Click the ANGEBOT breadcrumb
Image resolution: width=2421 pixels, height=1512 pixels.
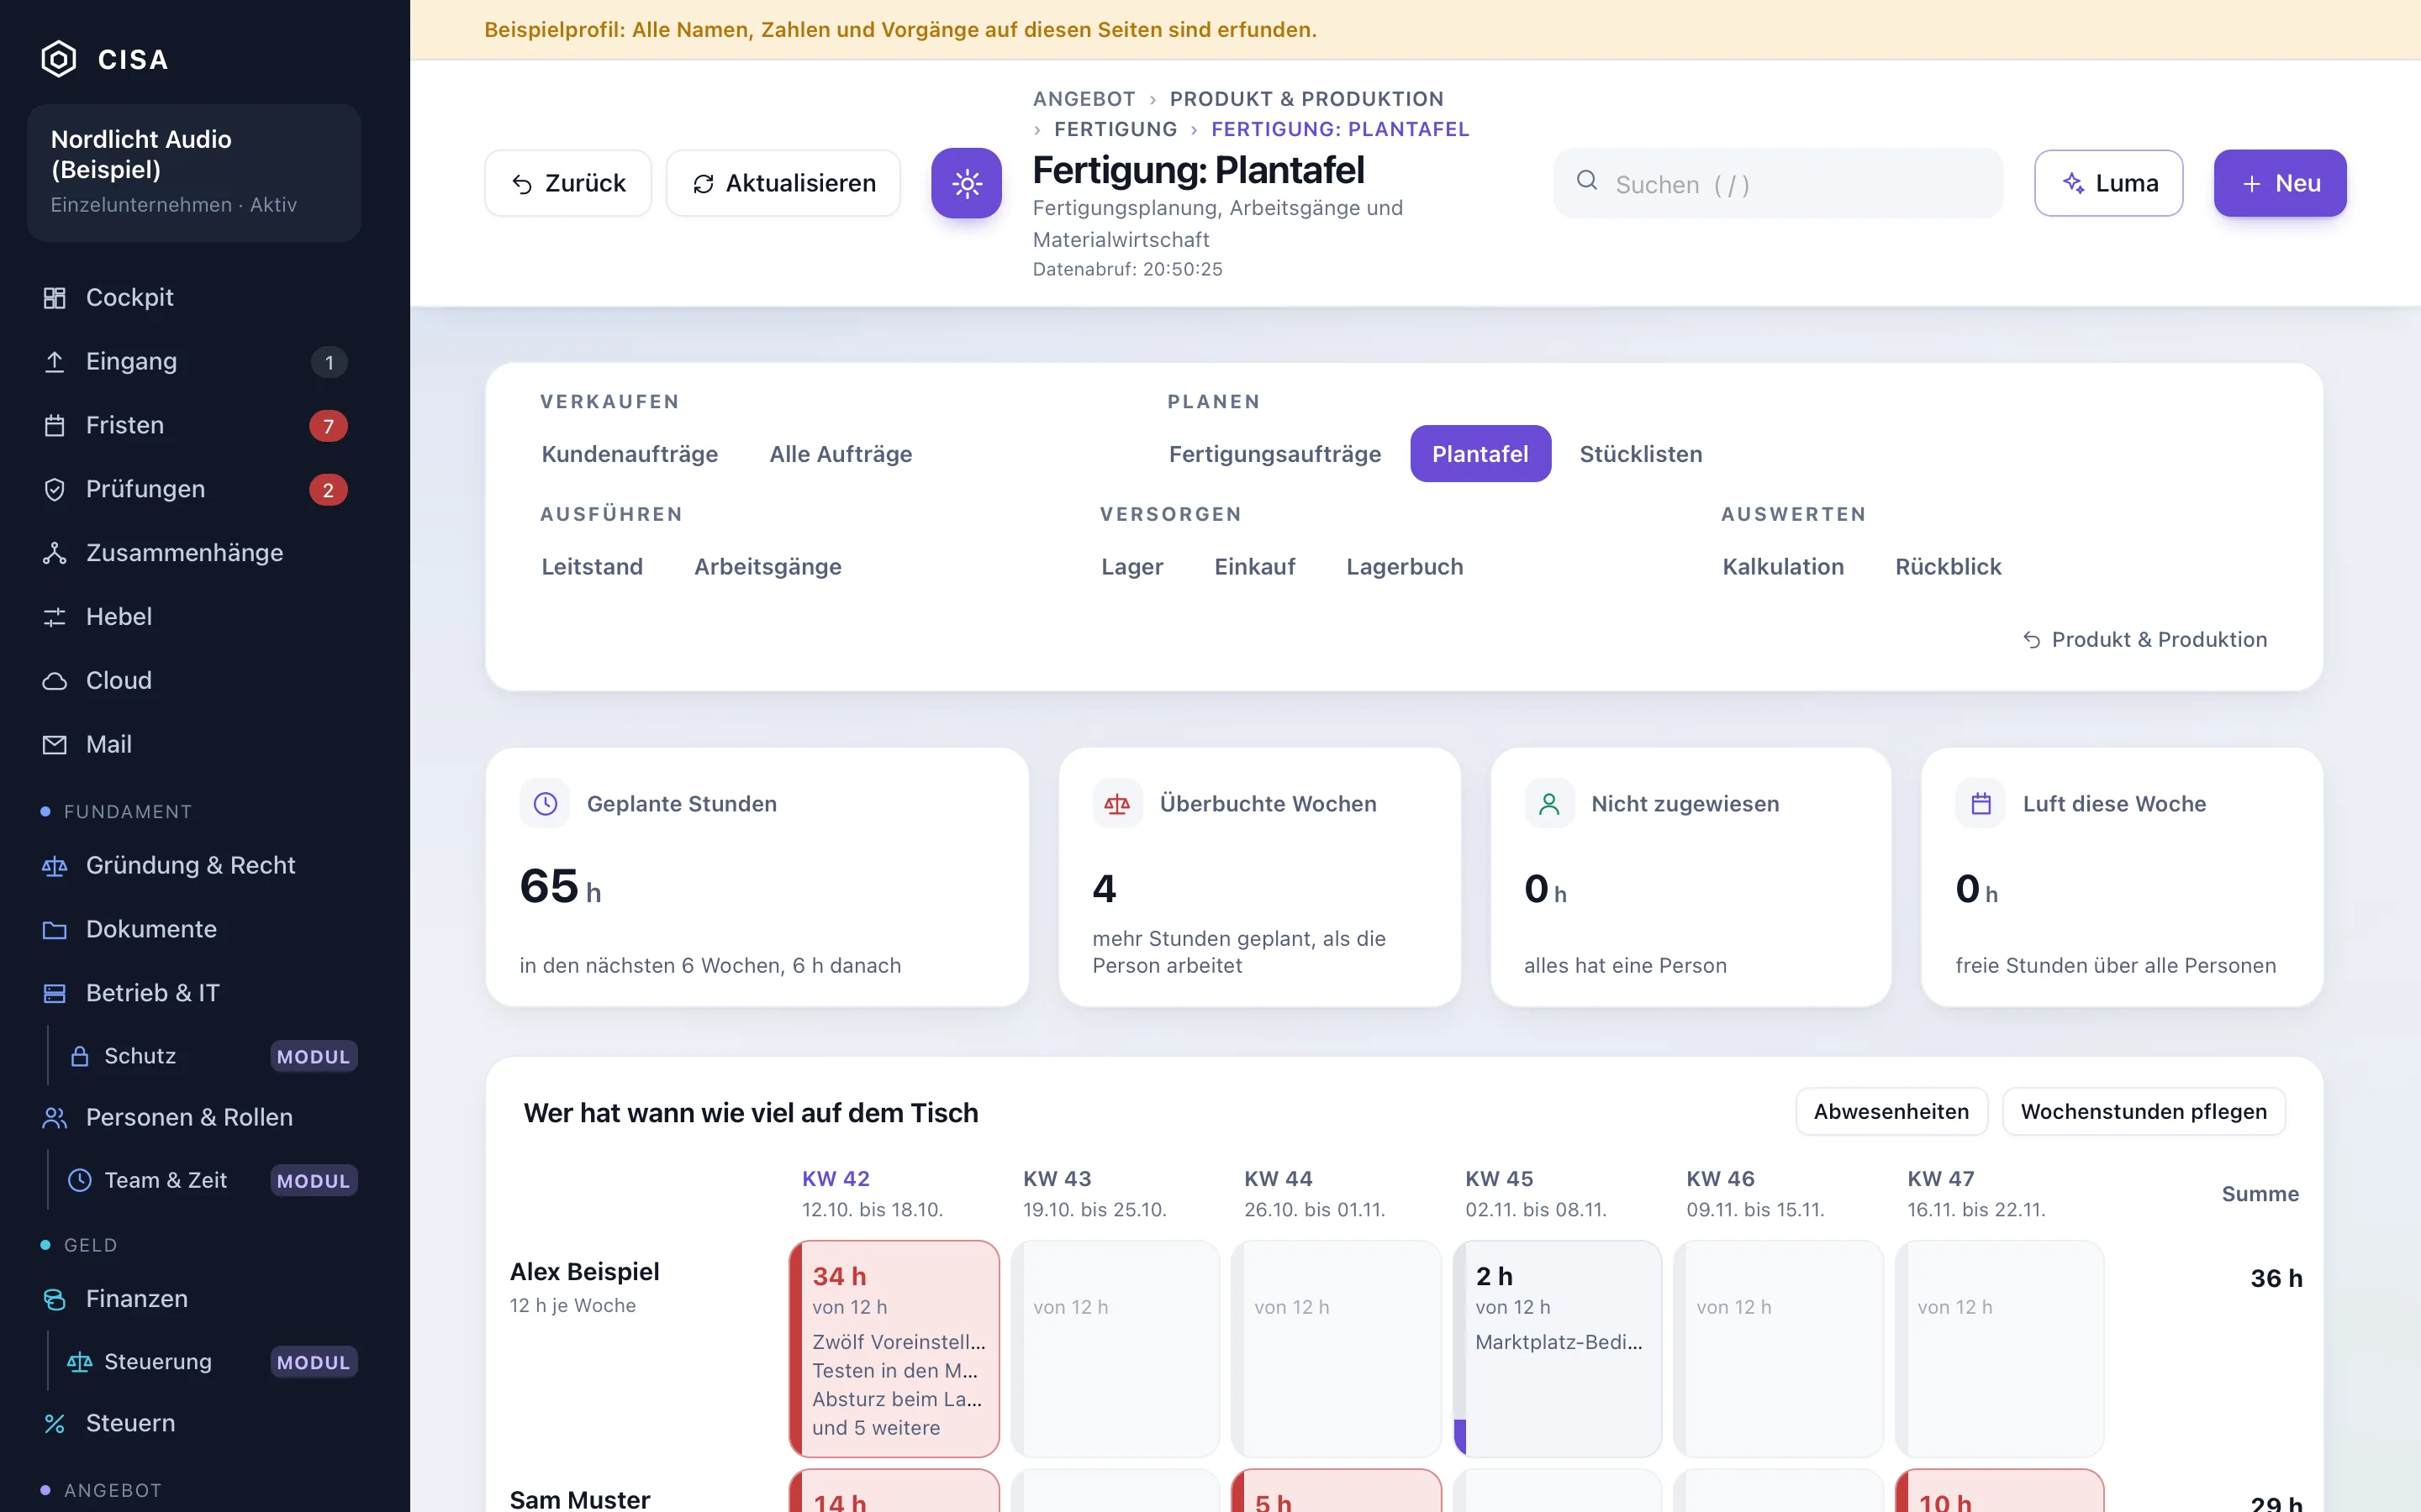1084,99
